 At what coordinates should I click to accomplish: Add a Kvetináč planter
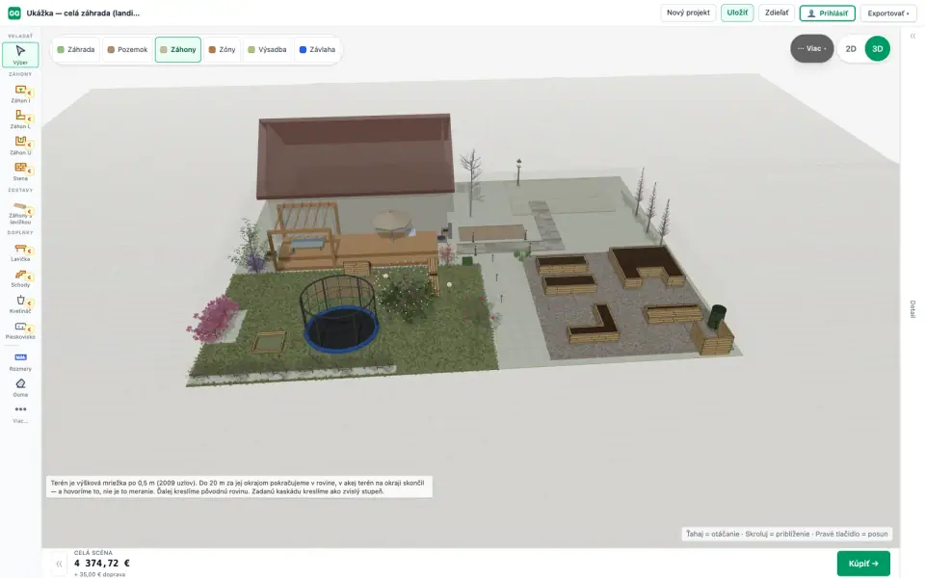click(x=20, y=304)
